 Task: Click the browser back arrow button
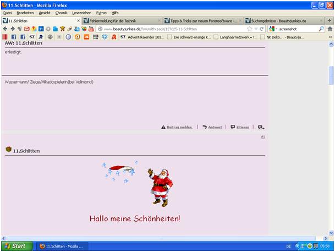click(5, 29)
